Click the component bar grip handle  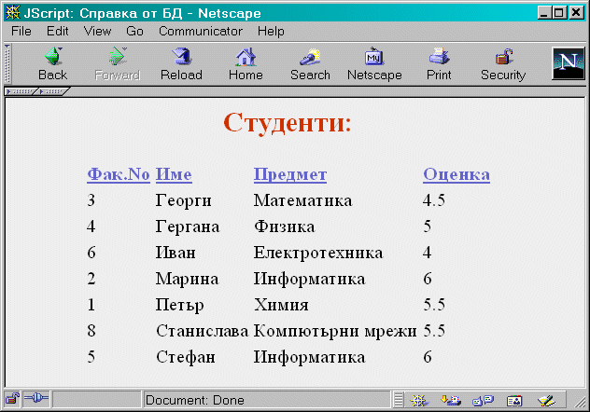(x=399, y=400)
